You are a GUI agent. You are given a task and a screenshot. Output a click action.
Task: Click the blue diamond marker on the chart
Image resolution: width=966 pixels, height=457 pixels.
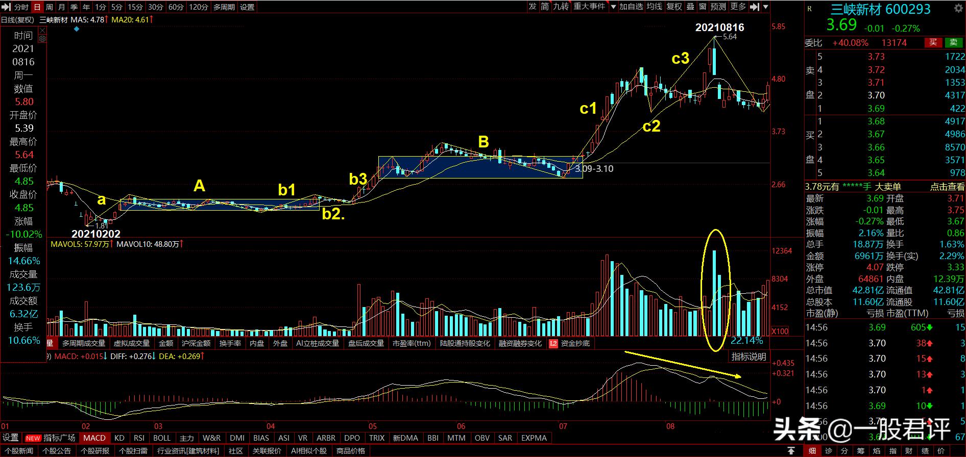[x=77, y=29]
